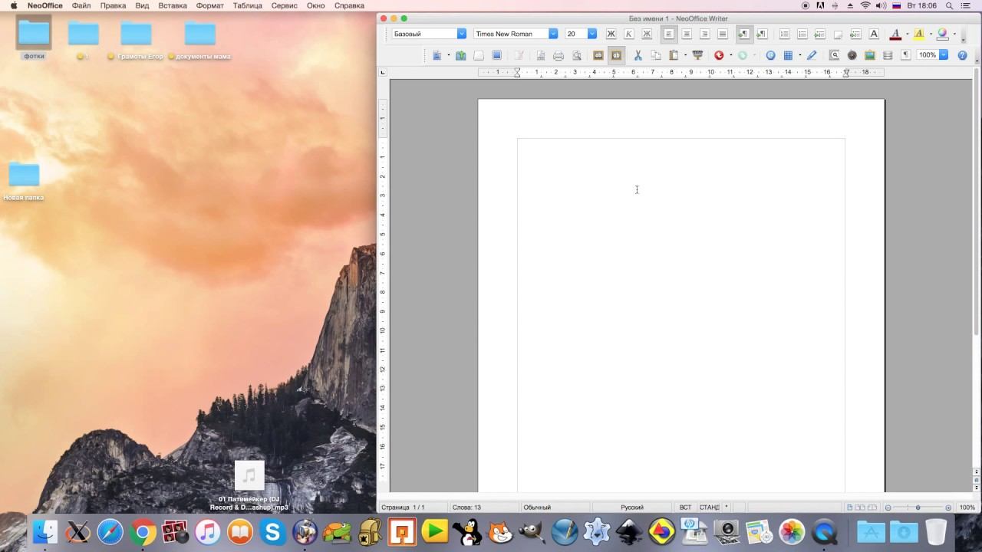Export document as PDF icon
Screen dimensions: 982x552
point(540,55)
